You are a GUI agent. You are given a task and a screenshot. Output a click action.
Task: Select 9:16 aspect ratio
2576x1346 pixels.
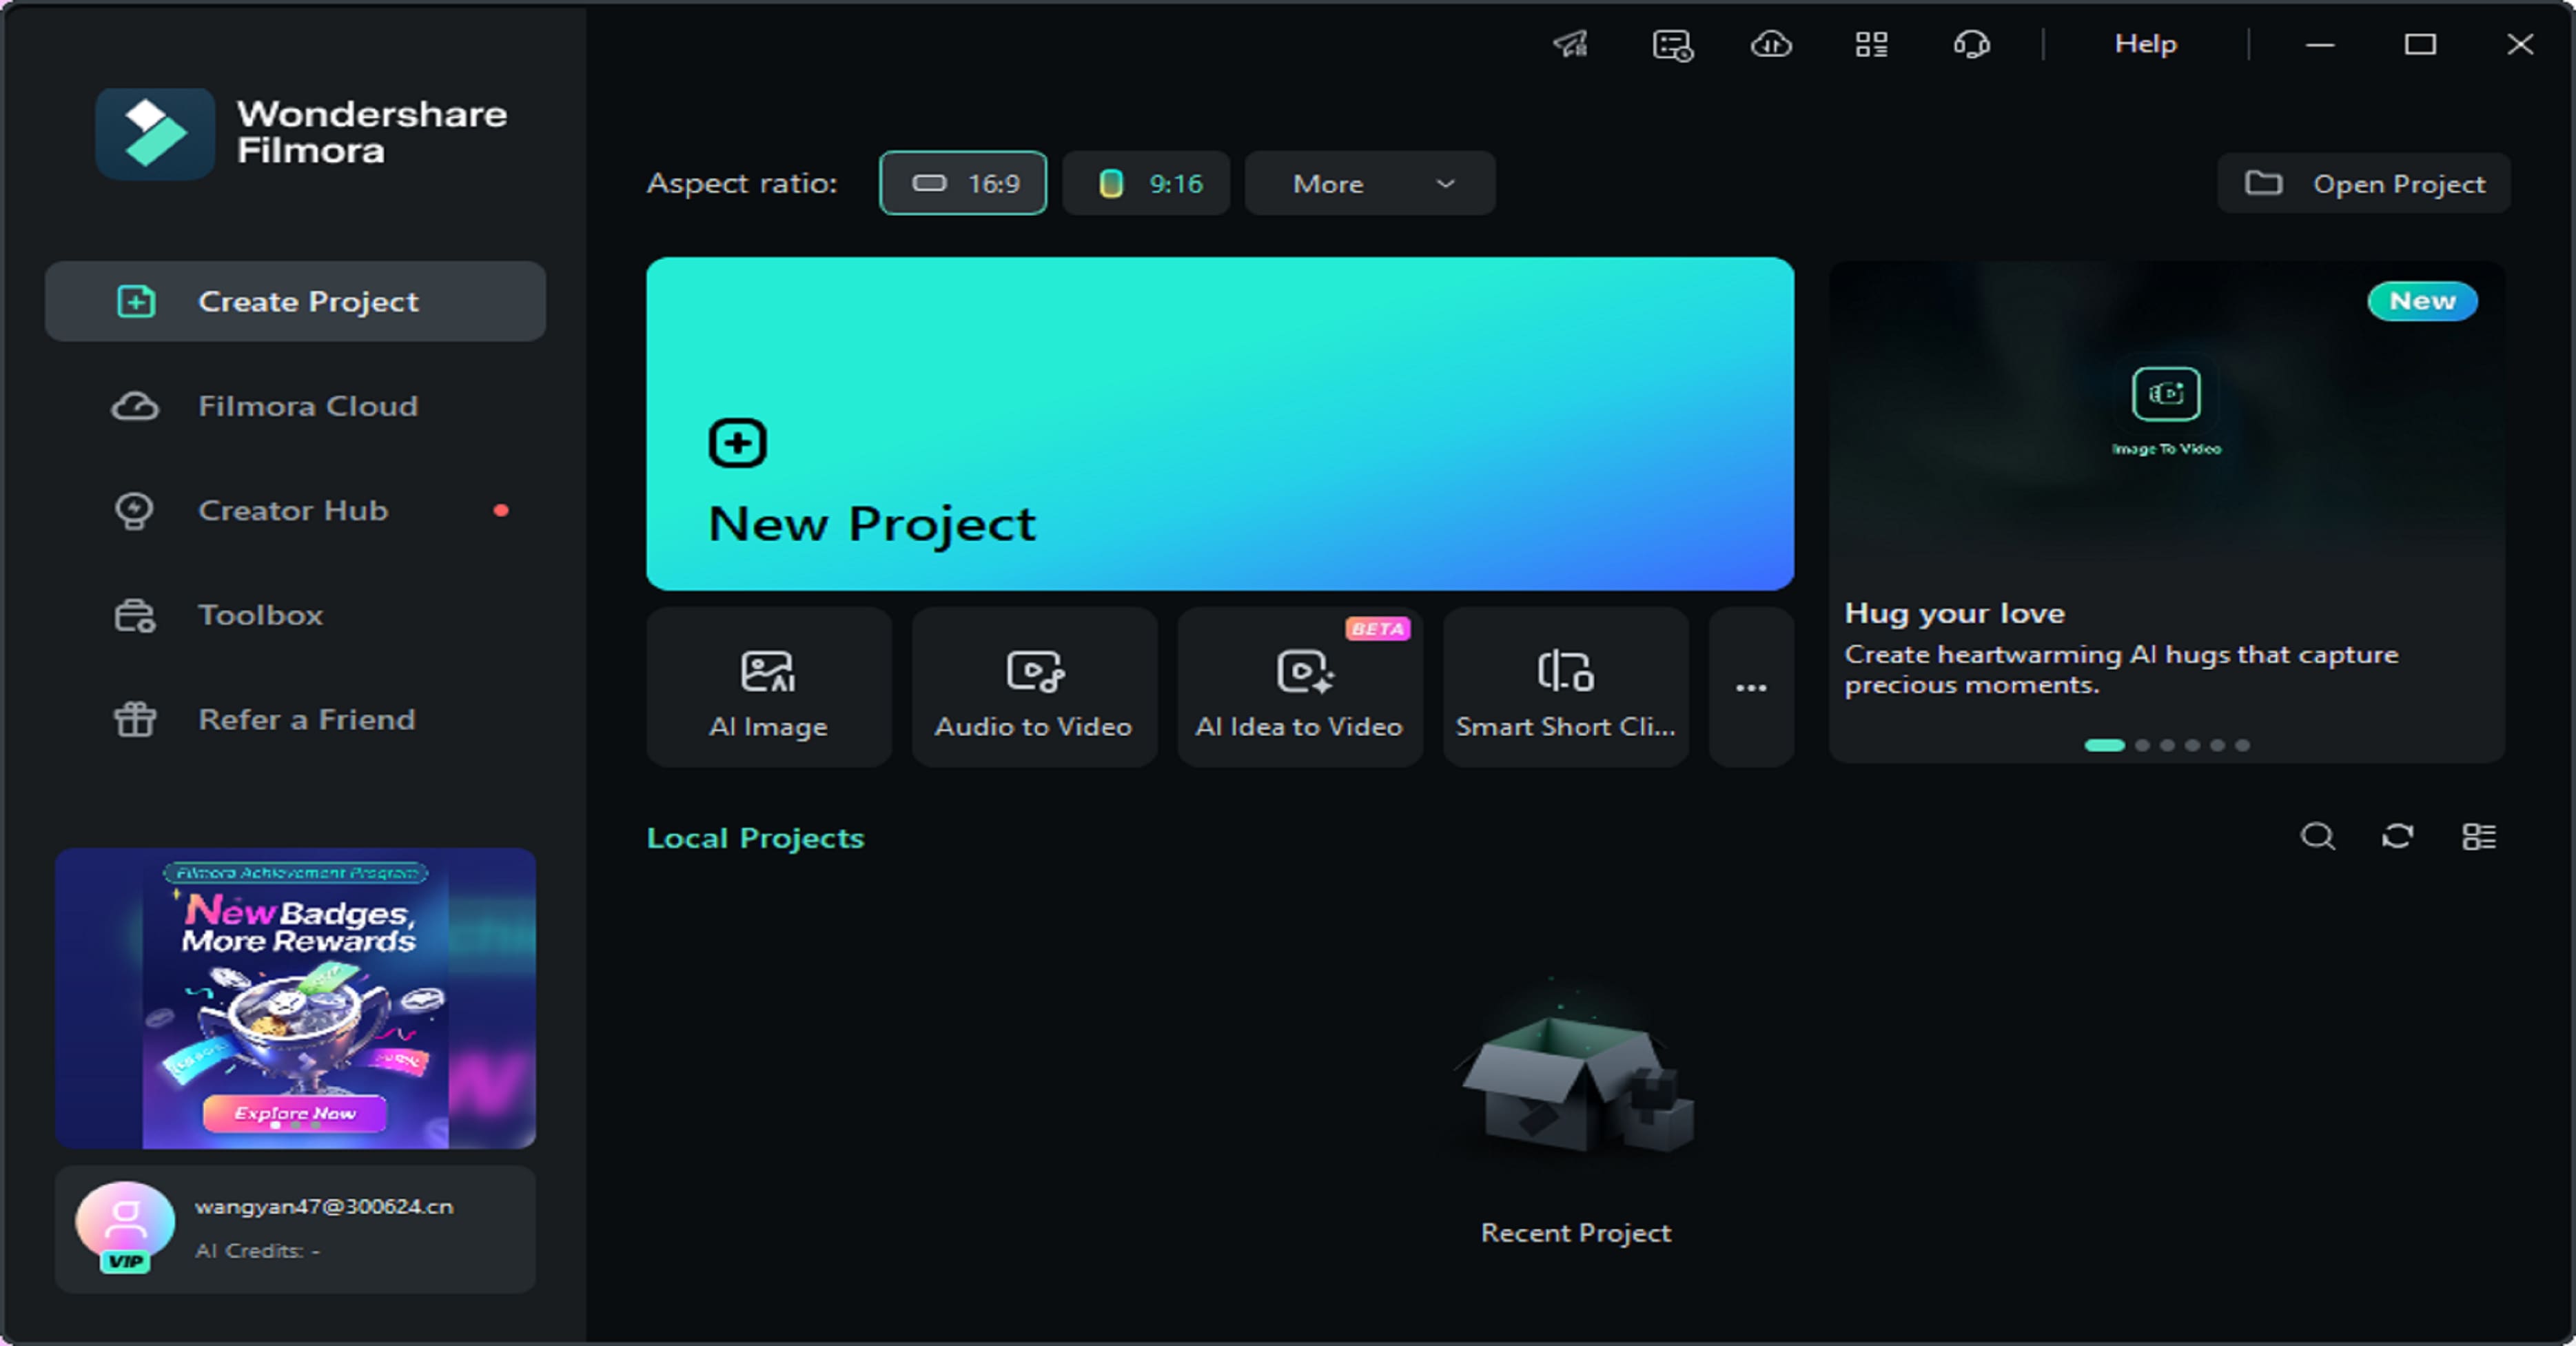tap(1146, 183)
